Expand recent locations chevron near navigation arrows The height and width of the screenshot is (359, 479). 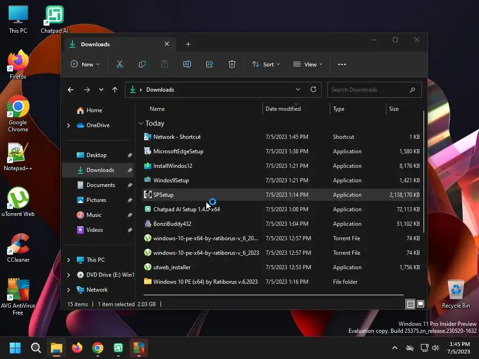pyautogui.click(x=101, y=90)
